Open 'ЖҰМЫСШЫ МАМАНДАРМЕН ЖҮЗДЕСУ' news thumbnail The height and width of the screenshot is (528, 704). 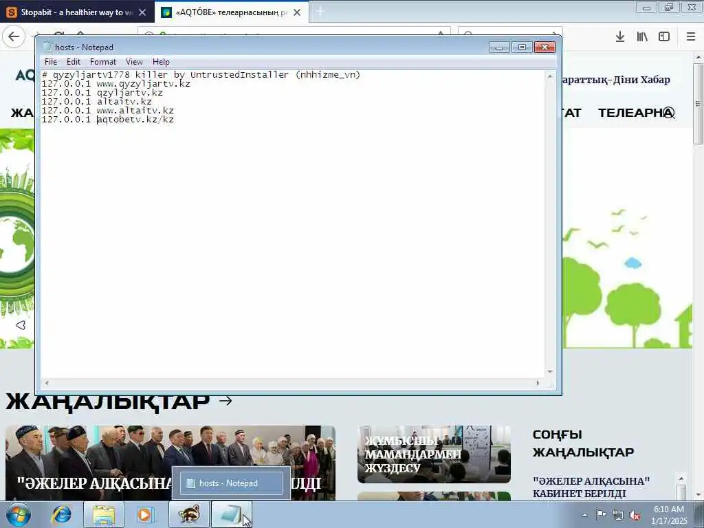(434, 454)
